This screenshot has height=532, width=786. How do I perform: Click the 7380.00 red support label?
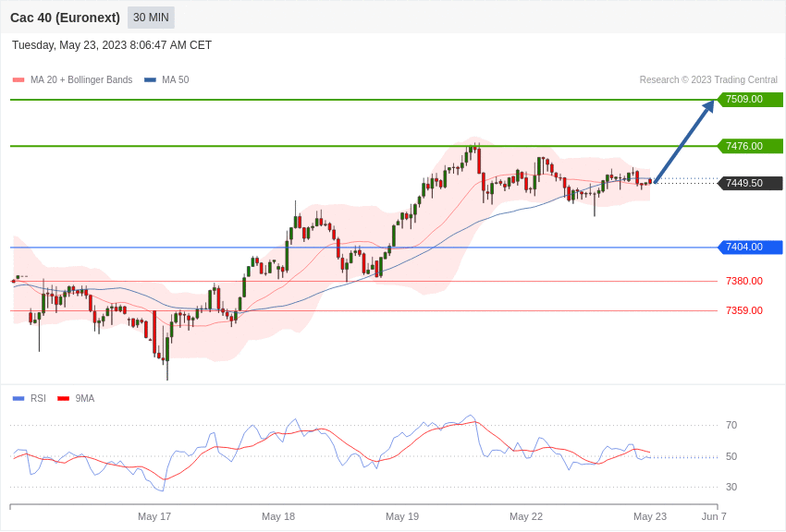tap(743, 281)
